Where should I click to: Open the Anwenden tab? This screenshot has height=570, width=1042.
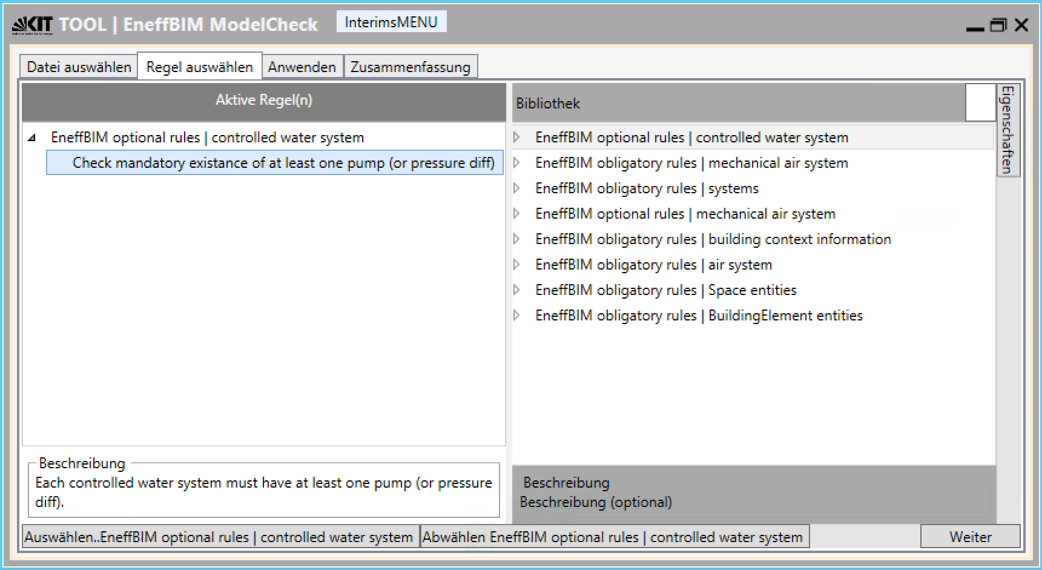click(x=302, y=67)
